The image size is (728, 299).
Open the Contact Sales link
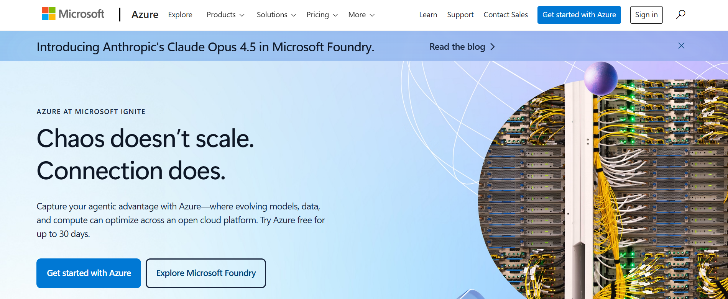click(x=506, y=15)
